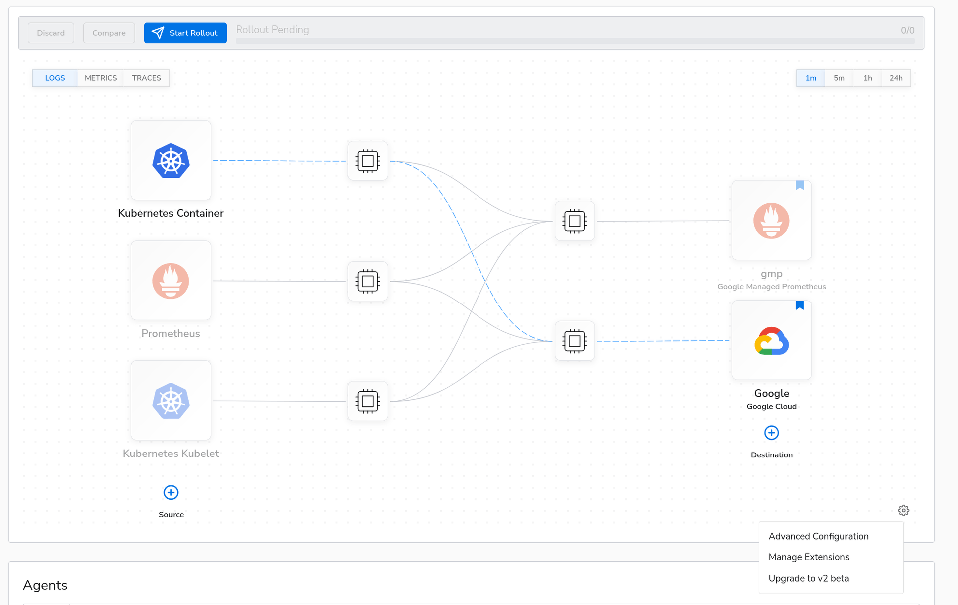Click the middle processor chip icon
The image size is (958, 605).
(x=367, y=280)
